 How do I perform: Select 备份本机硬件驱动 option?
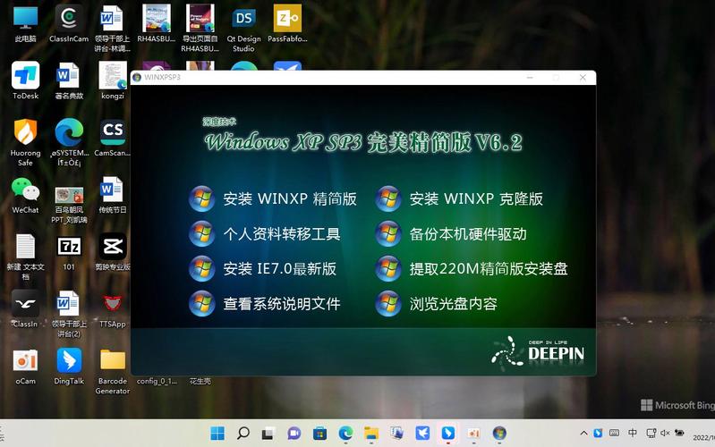coord(450,233)
